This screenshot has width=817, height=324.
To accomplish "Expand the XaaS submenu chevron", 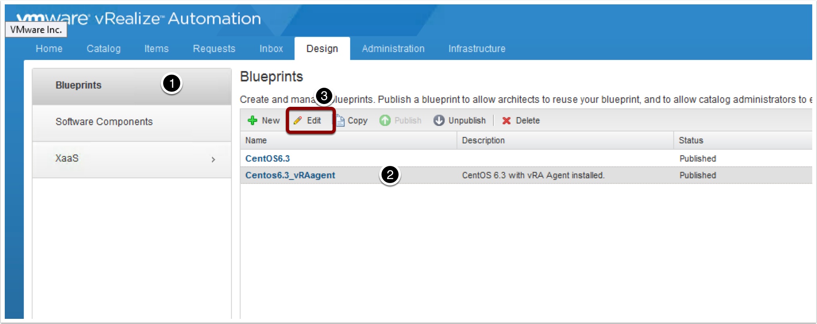I will [213, 159].
